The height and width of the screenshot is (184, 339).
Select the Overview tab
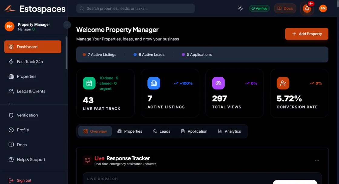[95, 131]
